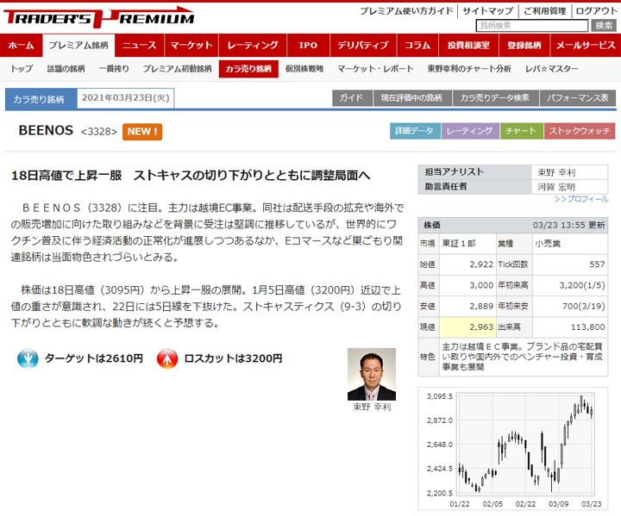This screenshot has width=621, height=516.
Task: Open the IPO tab
Action: (x=308, y=46)
